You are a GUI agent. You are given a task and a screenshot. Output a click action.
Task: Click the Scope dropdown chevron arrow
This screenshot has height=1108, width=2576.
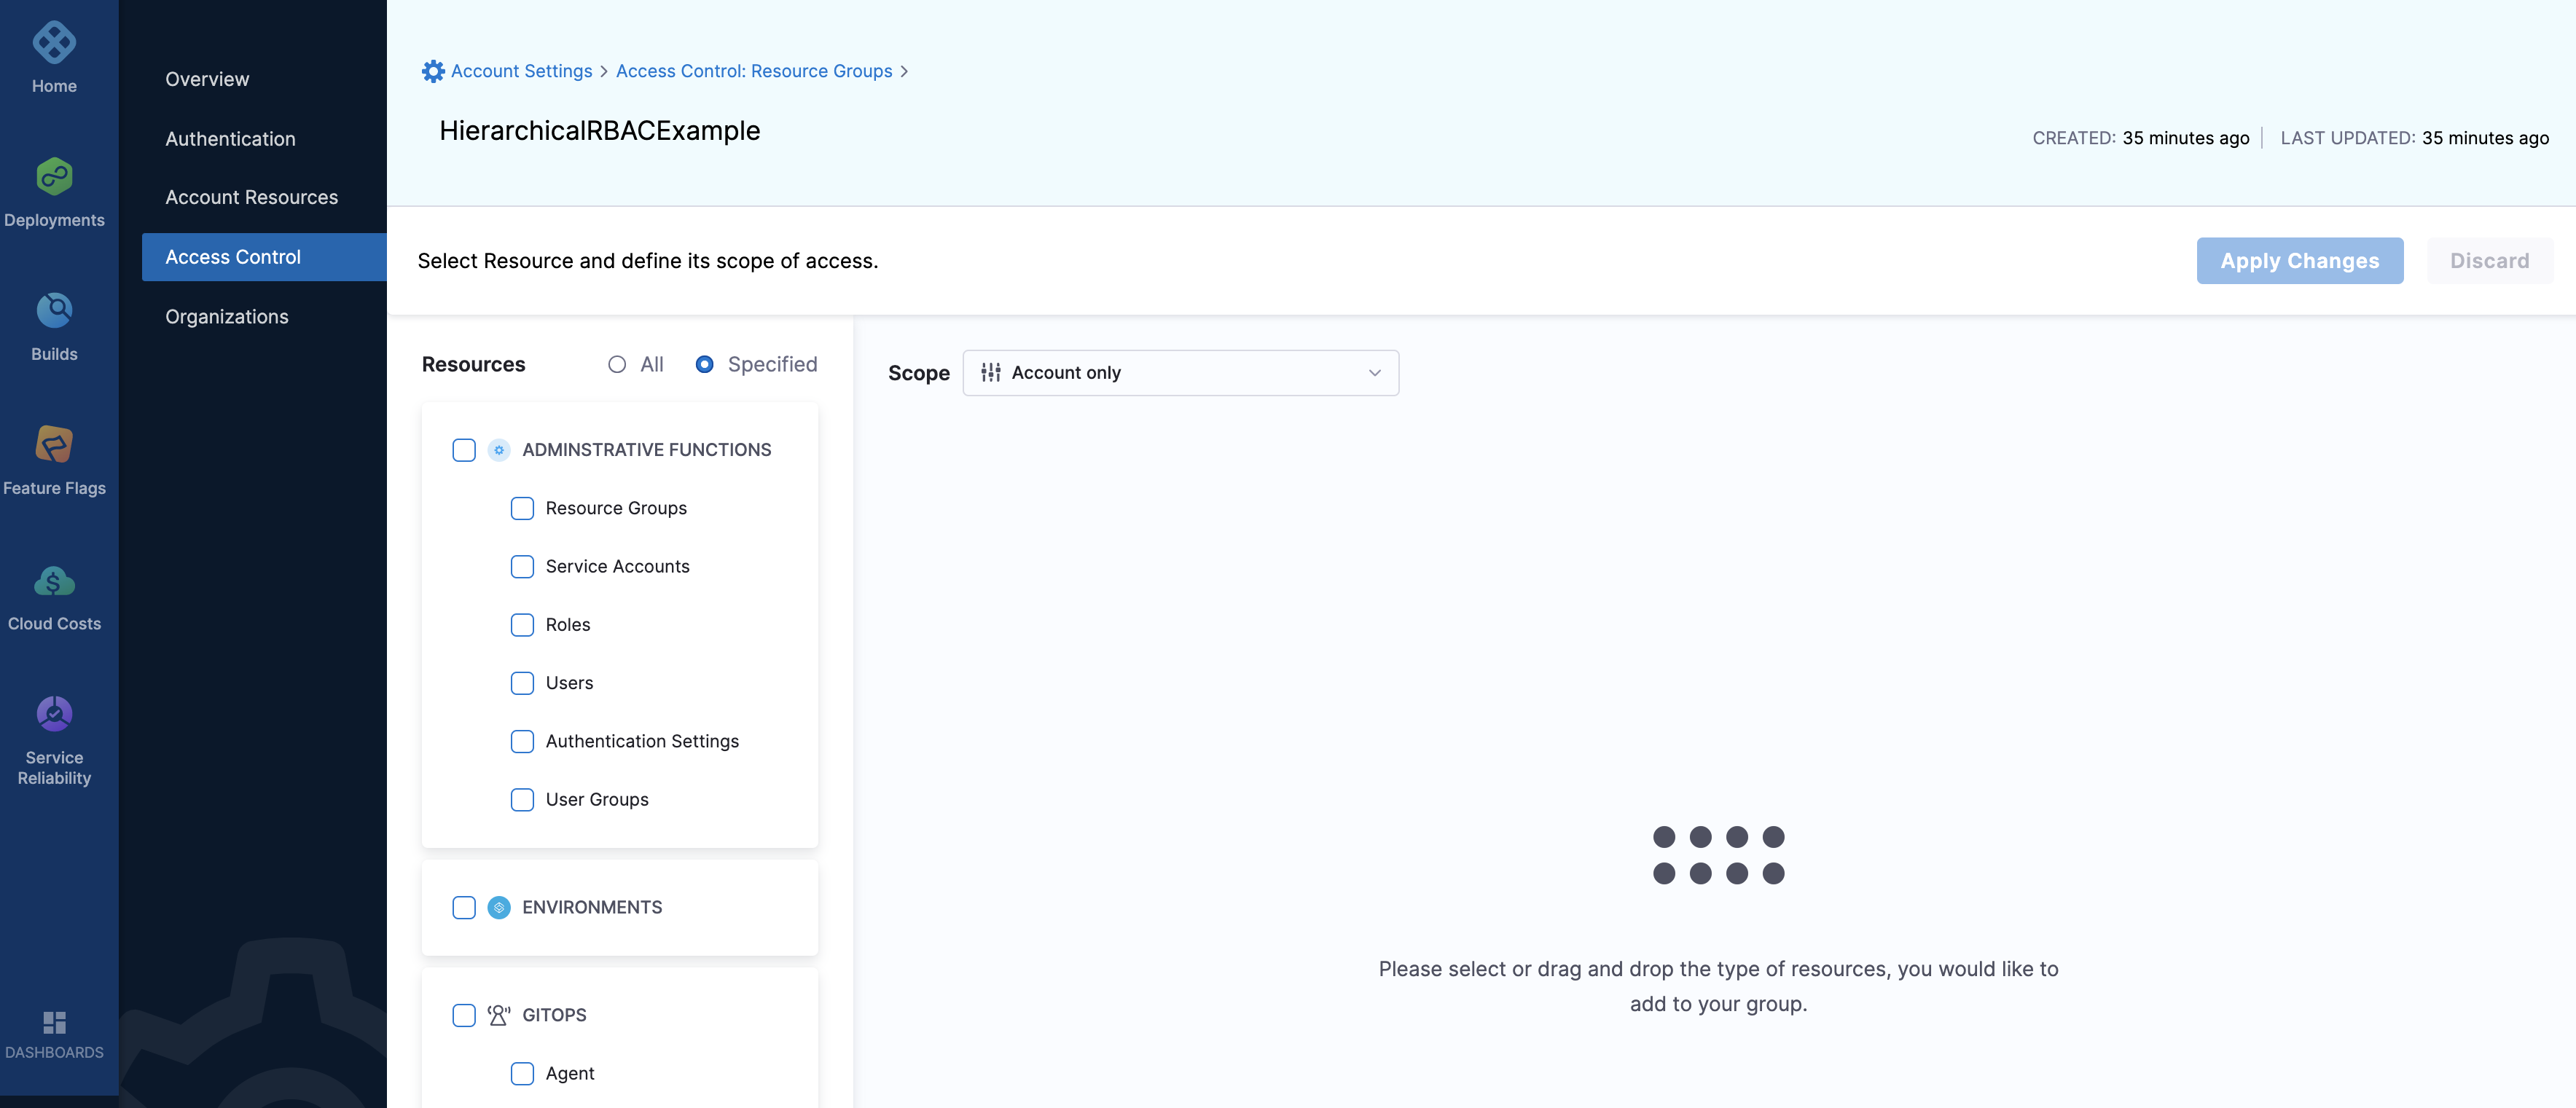pyautogui.click(x=1374, y=373)
